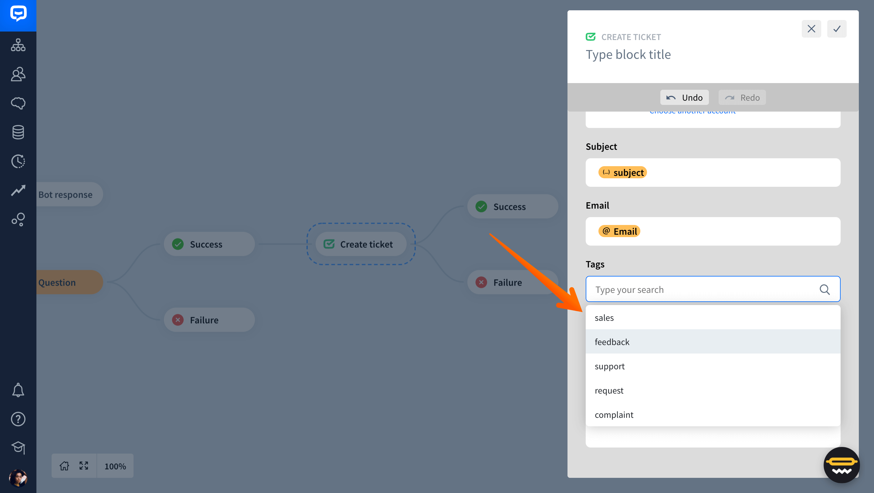Image resolution: width=874 pixels, height=493 pixels.
Task: Open the Integrations bubbles icon in sidebar
Action: coord(18,220)
